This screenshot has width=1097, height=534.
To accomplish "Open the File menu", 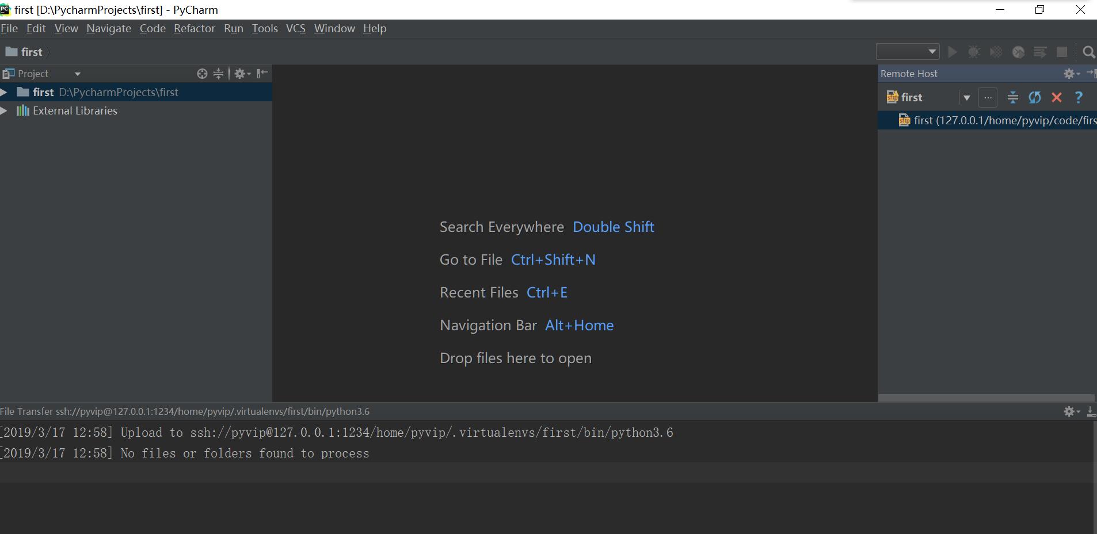I will 9,28.
